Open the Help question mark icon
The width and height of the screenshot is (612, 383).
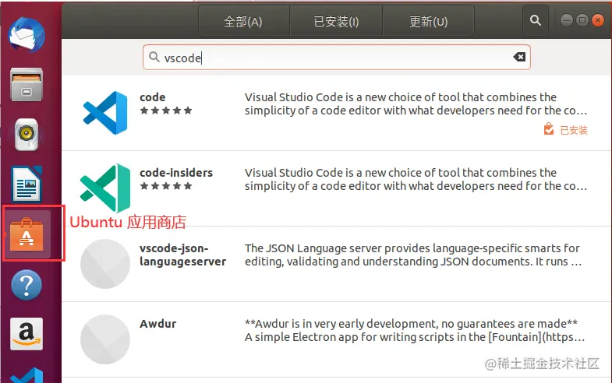point(27,285)
